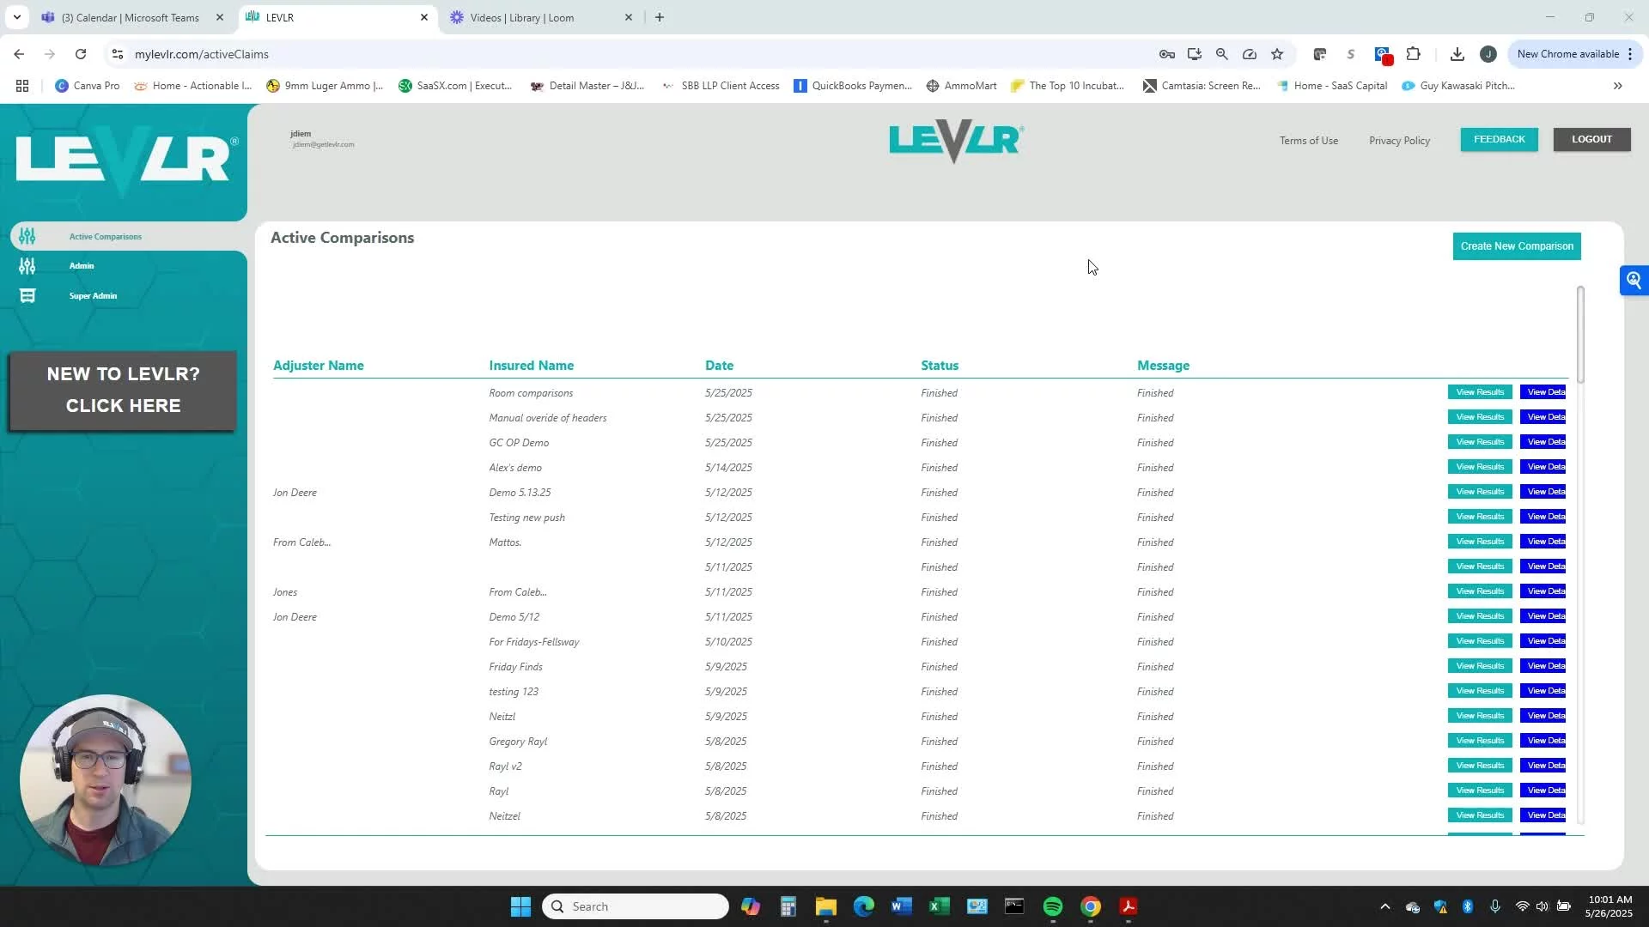Open Spotify from the taskbar
Viewport: 1649px width, 927px height.
1053,906
